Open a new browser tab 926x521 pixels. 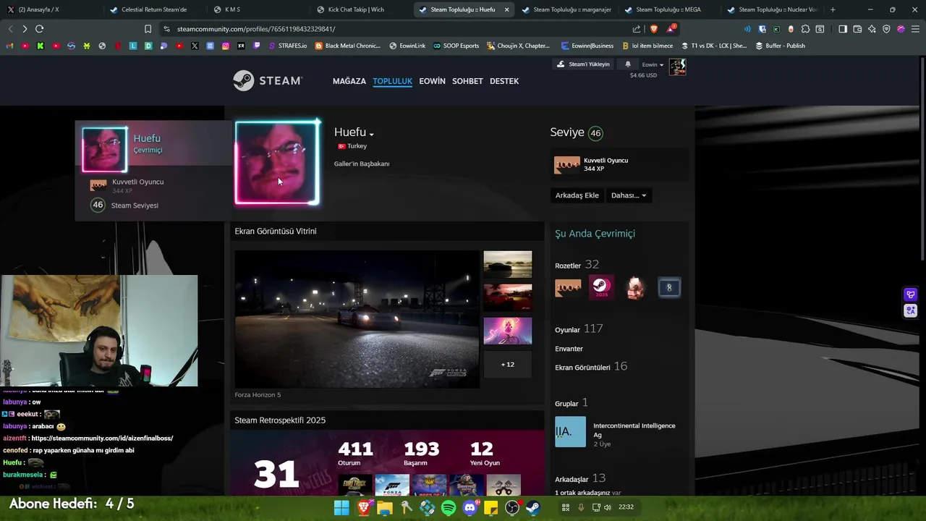833,9
